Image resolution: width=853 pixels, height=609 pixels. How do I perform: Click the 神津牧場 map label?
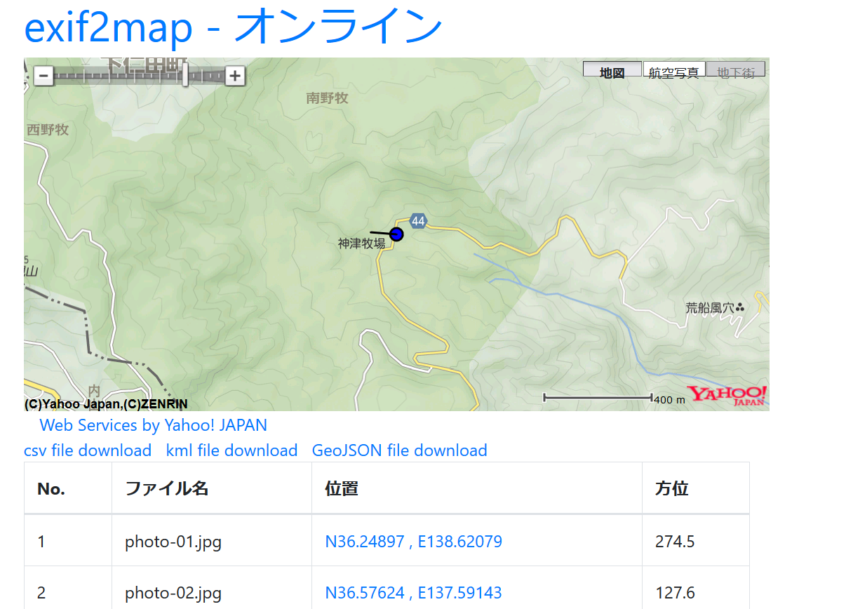coord(360,244)
